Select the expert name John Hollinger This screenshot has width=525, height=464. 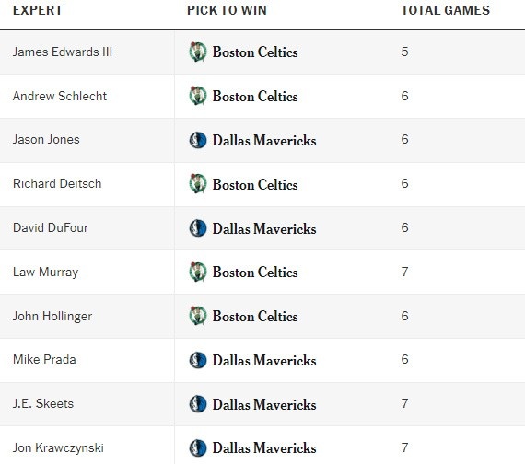click(x=52, y=316)
